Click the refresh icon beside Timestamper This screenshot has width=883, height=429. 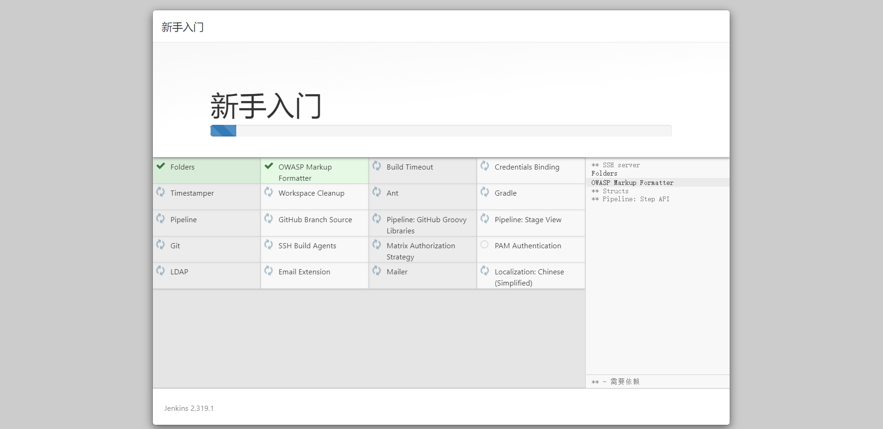160,191
